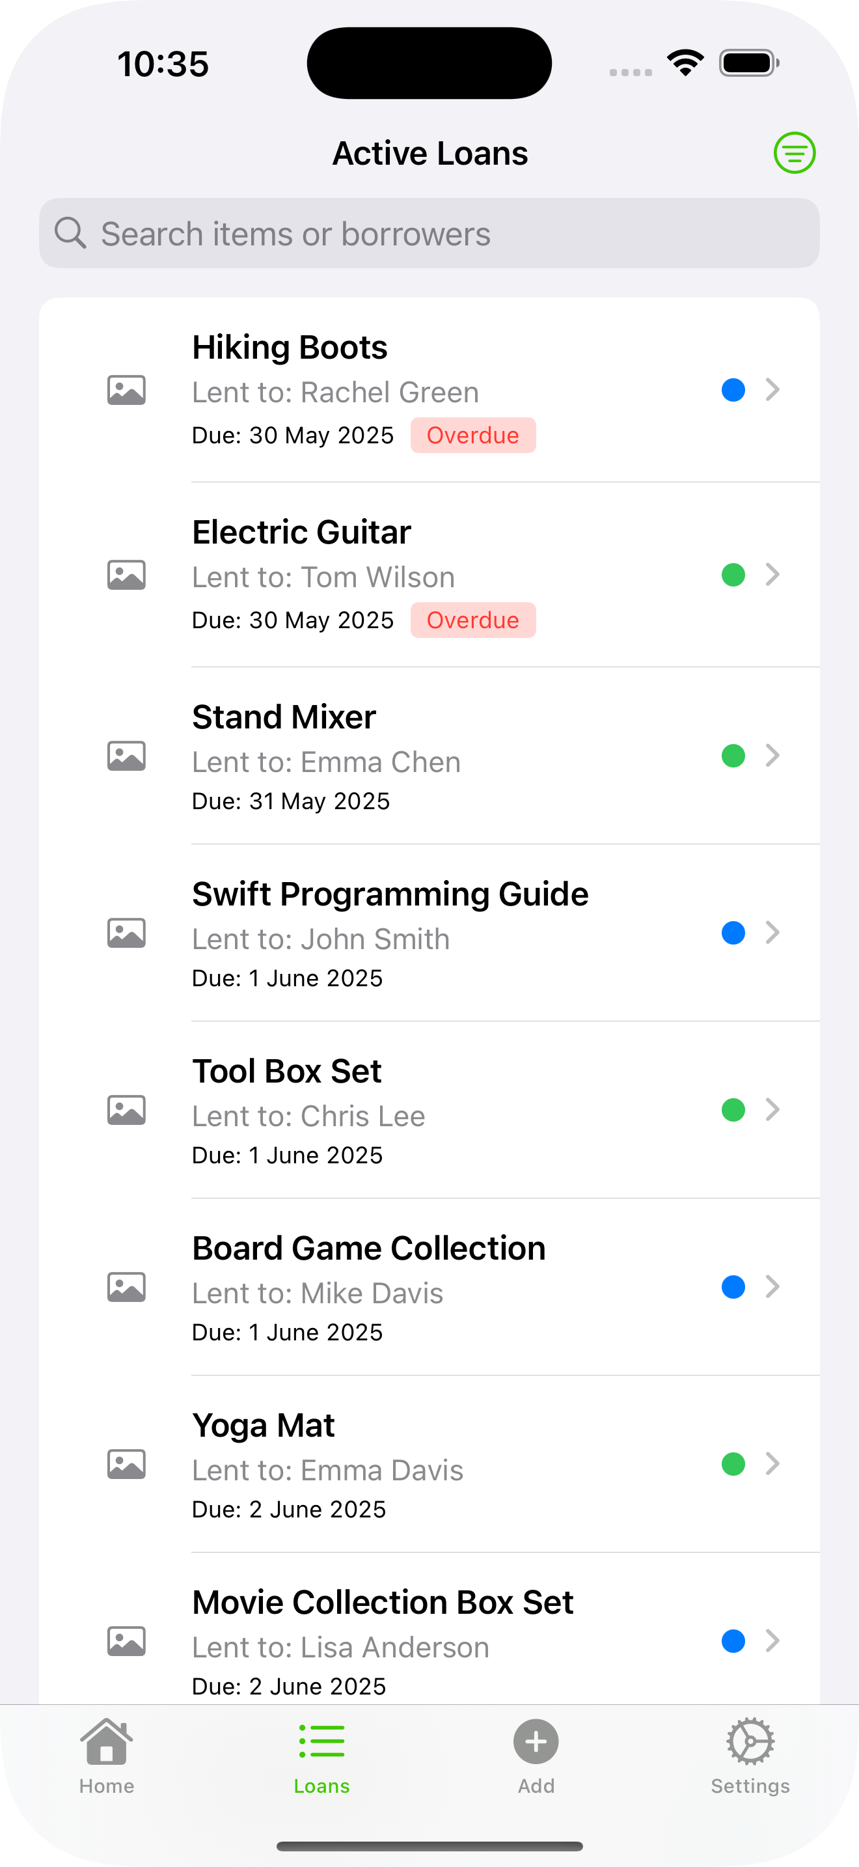Tap the Stand Mixer photo placeholder icon
Image resolution: width=859 pixels, height=1867 pixels.
127,756
